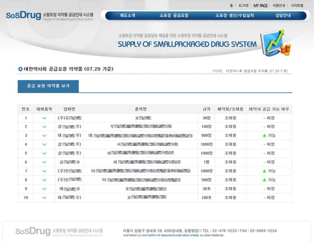Click the 제약사 공급 가능 여부 header
Image resolution: width=314 pixels, height=242 pixels.
pyautogui.click(x=269, y=109)
